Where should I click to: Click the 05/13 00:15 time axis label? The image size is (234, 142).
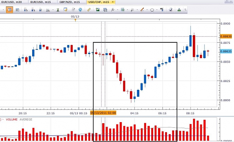[79, 113]
